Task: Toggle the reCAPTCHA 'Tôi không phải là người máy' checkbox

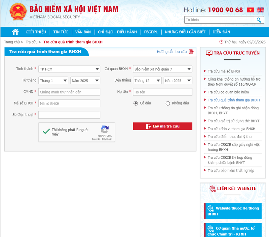Action: [x=46, y=131]
